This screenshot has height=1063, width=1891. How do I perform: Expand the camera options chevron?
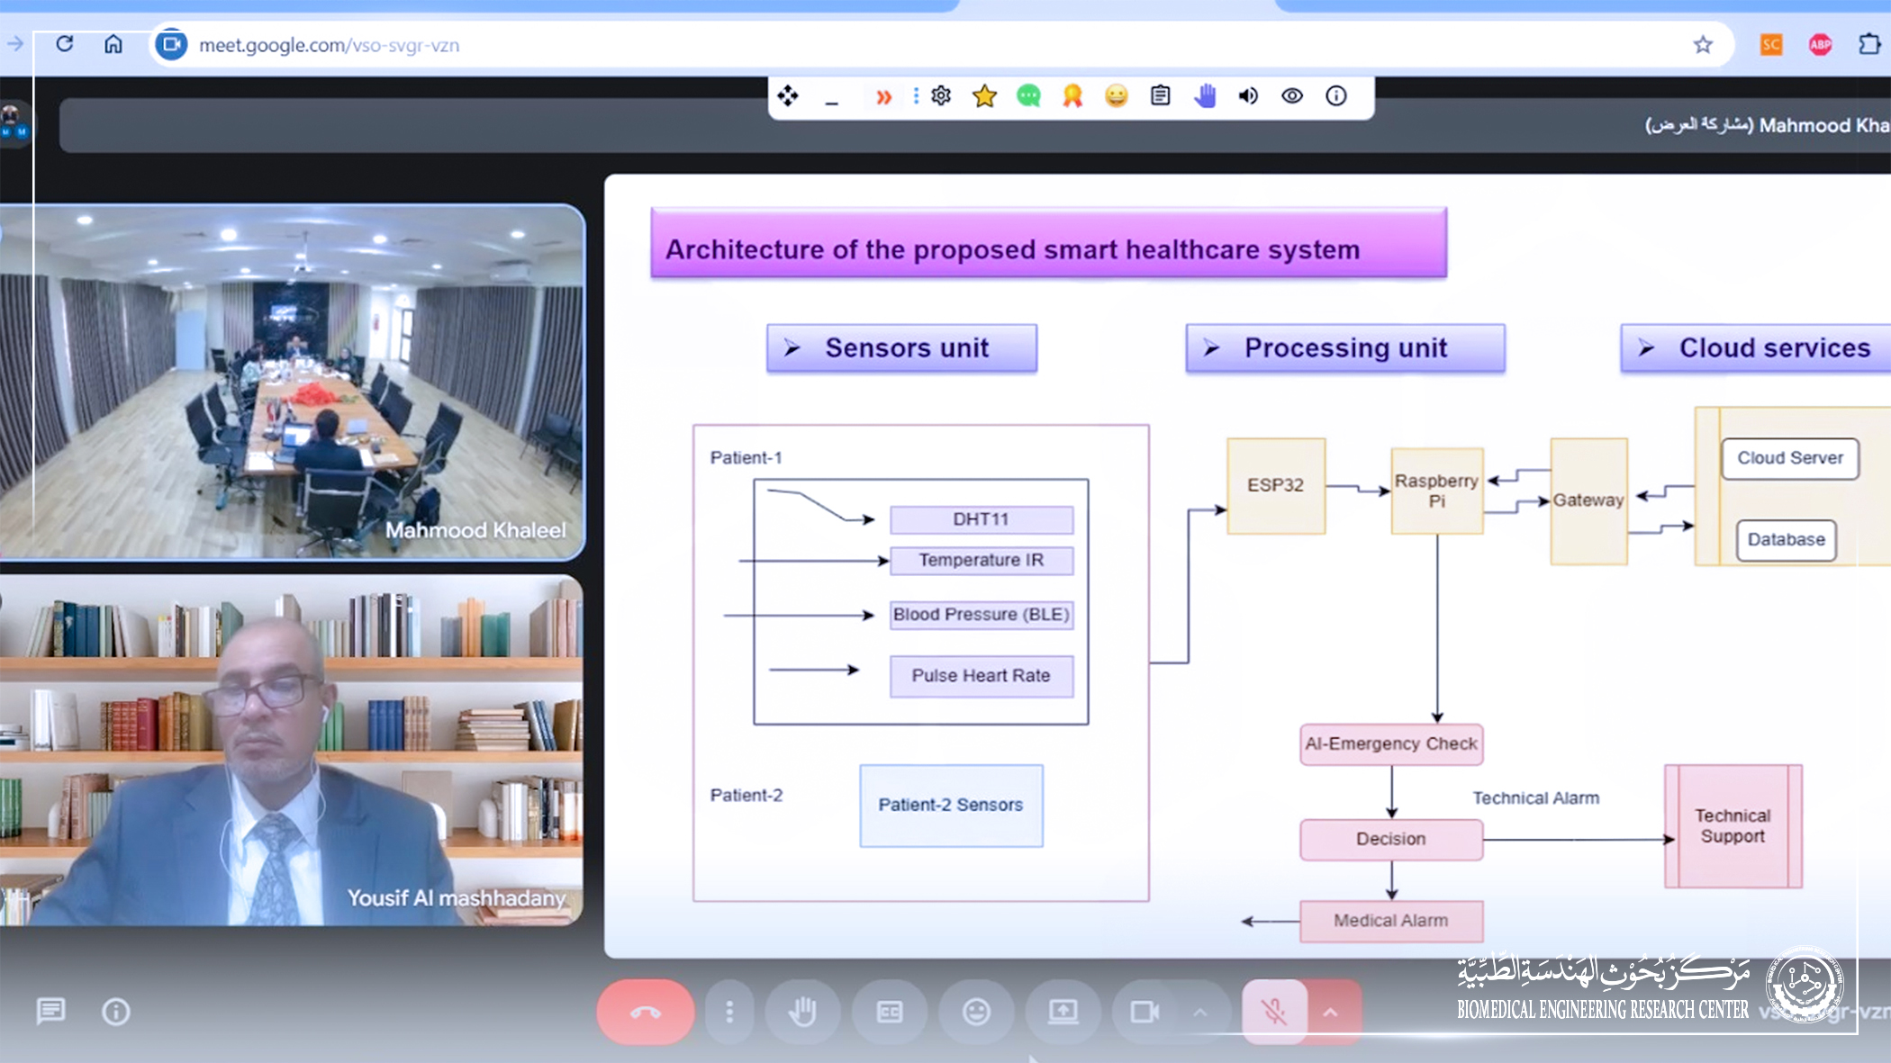coord(1200,1012)
